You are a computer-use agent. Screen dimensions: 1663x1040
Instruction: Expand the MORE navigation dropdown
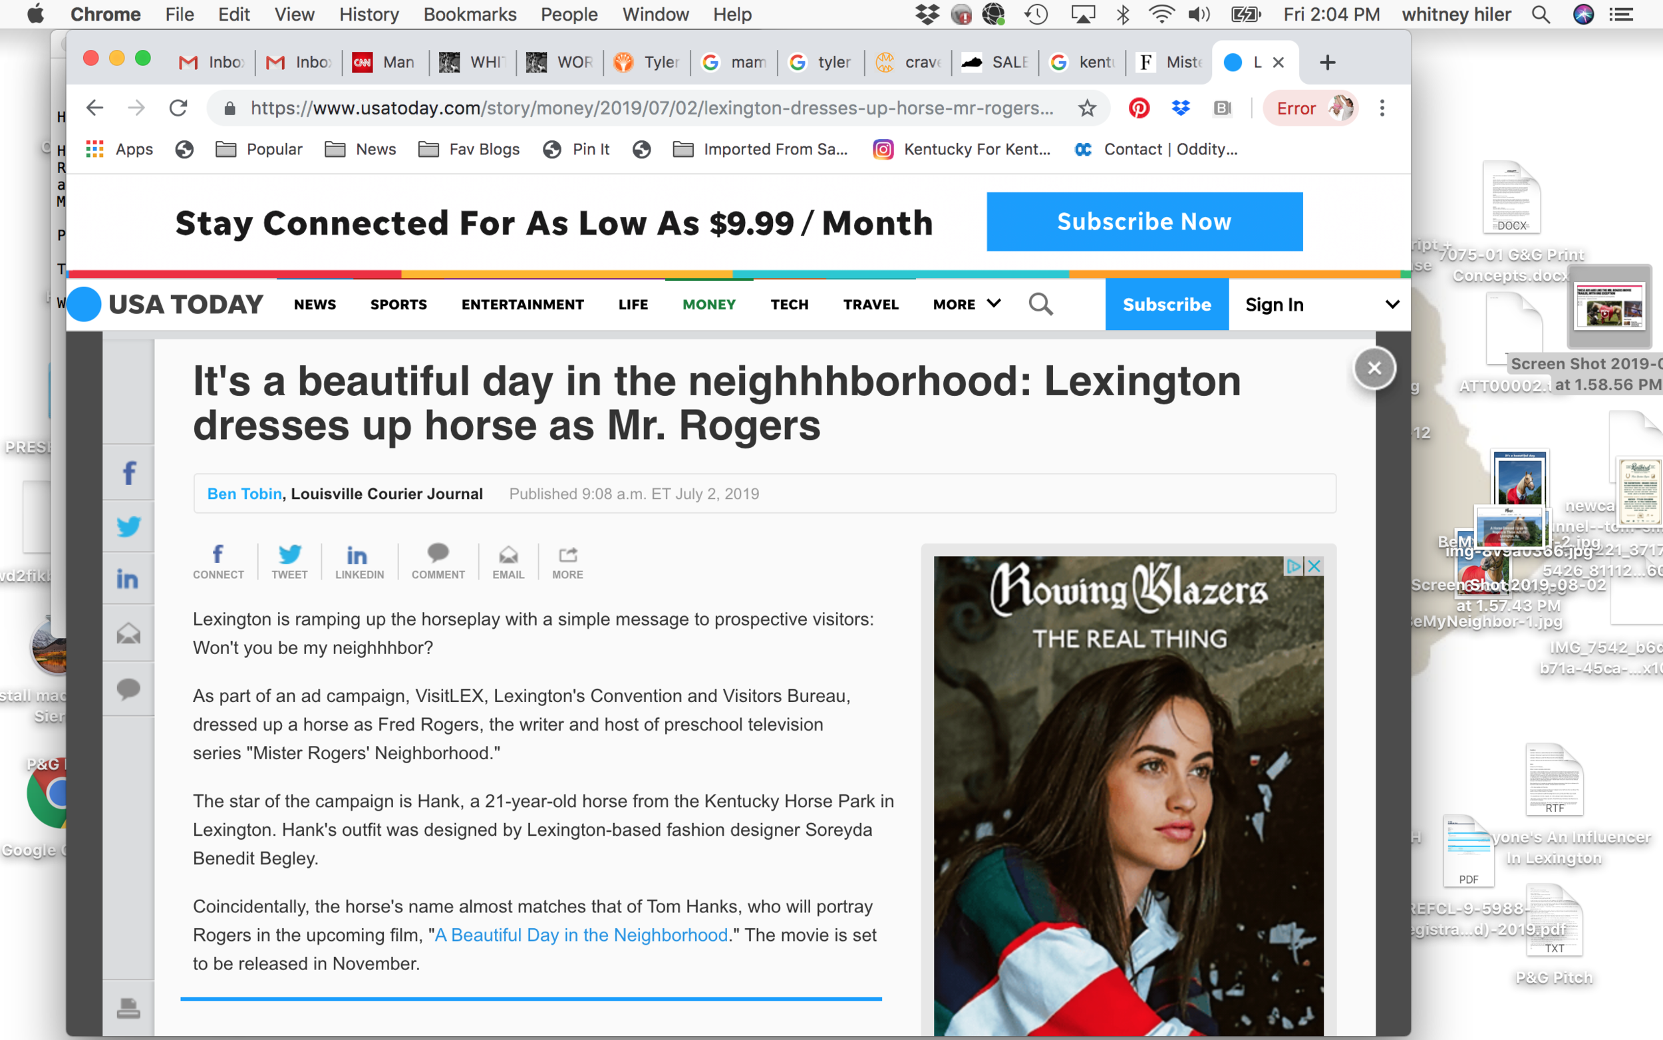tap(965, 304)
